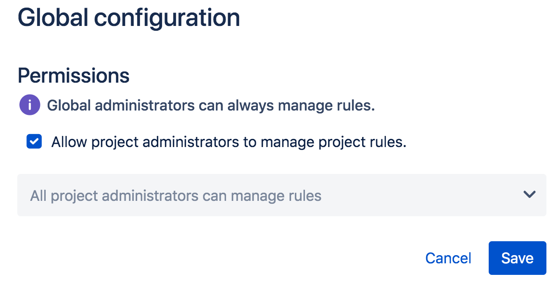Click the purple info icon
Screen dimensions: 557x284
coord(30,105)
